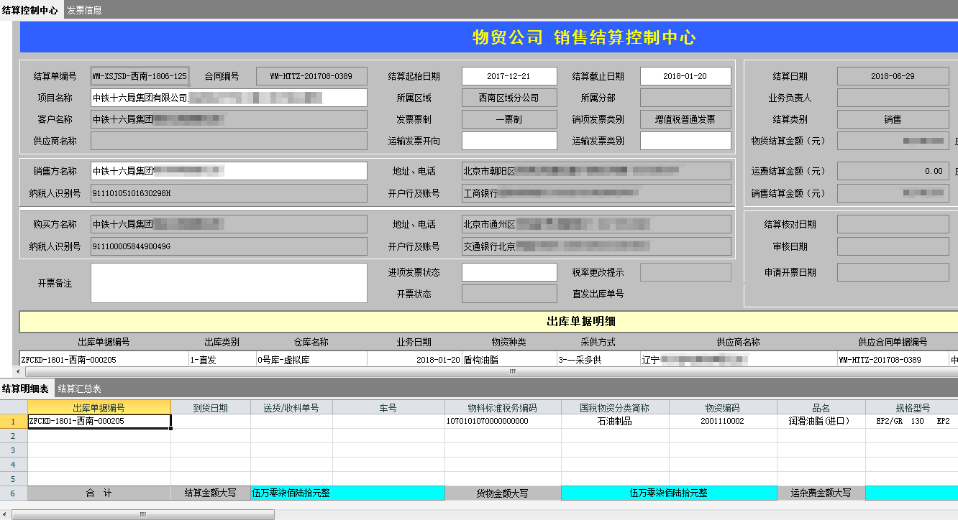The image size is (958, 520).
Task: Click the empty 所属分部 field
Action: (x=685, y=98)
